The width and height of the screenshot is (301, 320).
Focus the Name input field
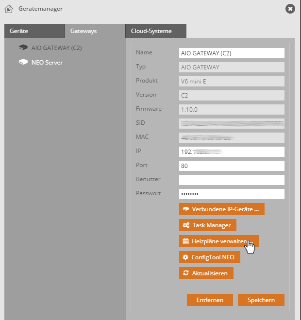(x=232, y=53)
